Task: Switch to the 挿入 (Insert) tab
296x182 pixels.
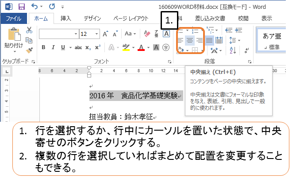Action: click(65, 19)
